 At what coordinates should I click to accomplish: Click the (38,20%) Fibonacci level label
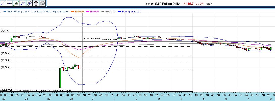pos(6,53)
